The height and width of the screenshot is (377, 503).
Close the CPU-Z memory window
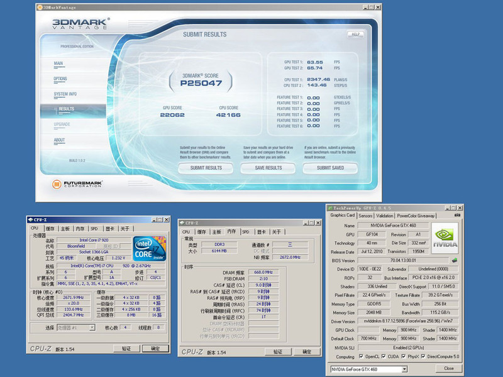(318, 223)
